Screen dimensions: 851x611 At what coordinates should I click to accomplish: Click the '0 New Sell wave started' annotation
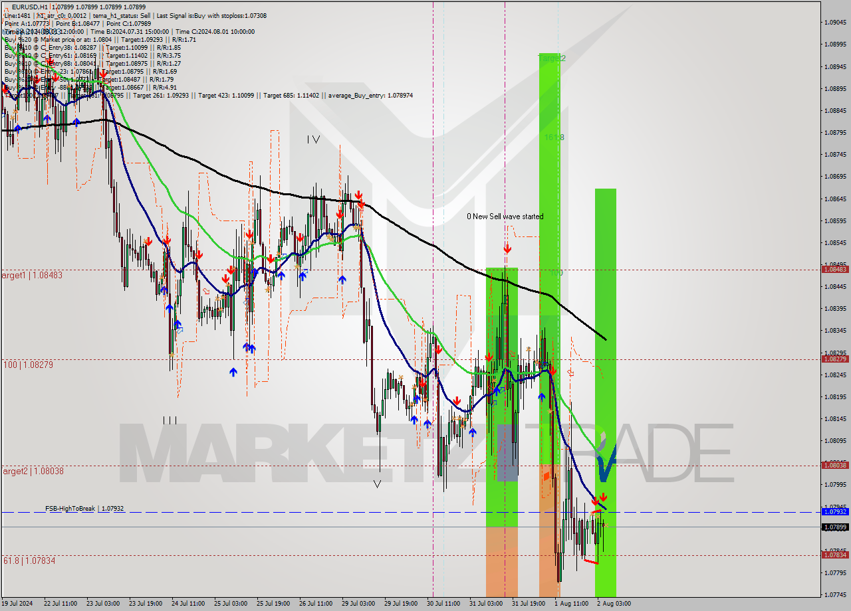coord(505,217)
